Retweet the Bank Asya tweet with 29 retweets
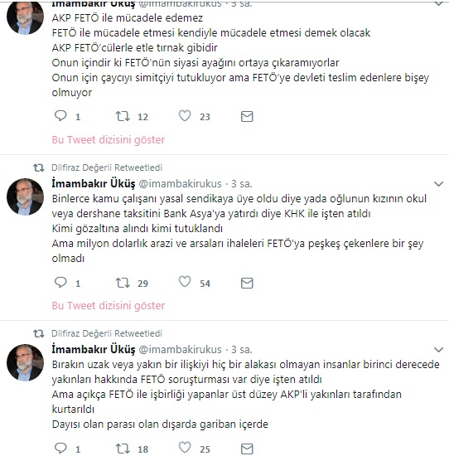This screenshot has height=456, width=449. coord(123,283)
